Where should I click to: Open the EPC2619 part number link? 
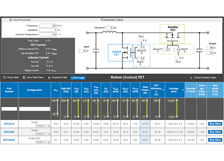click(9, 124)
